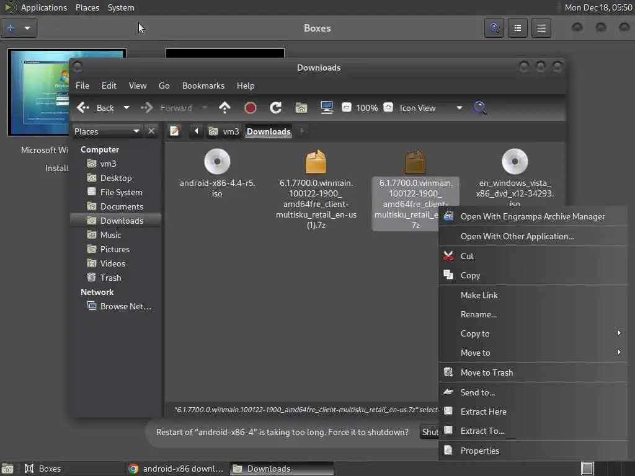Switch to android-x86 download Chrome taskbar item

pyautogui.click(x=175, y=469)
